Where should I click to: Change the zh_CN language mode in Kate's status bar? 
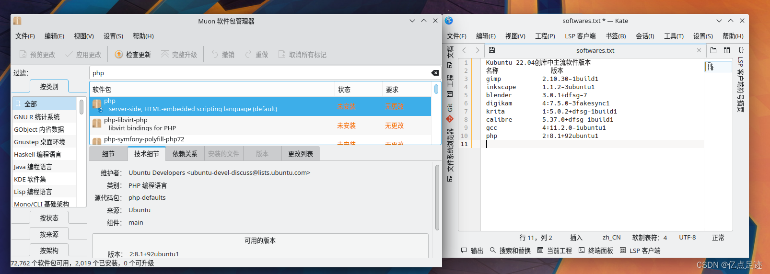(x=611, y=238)
